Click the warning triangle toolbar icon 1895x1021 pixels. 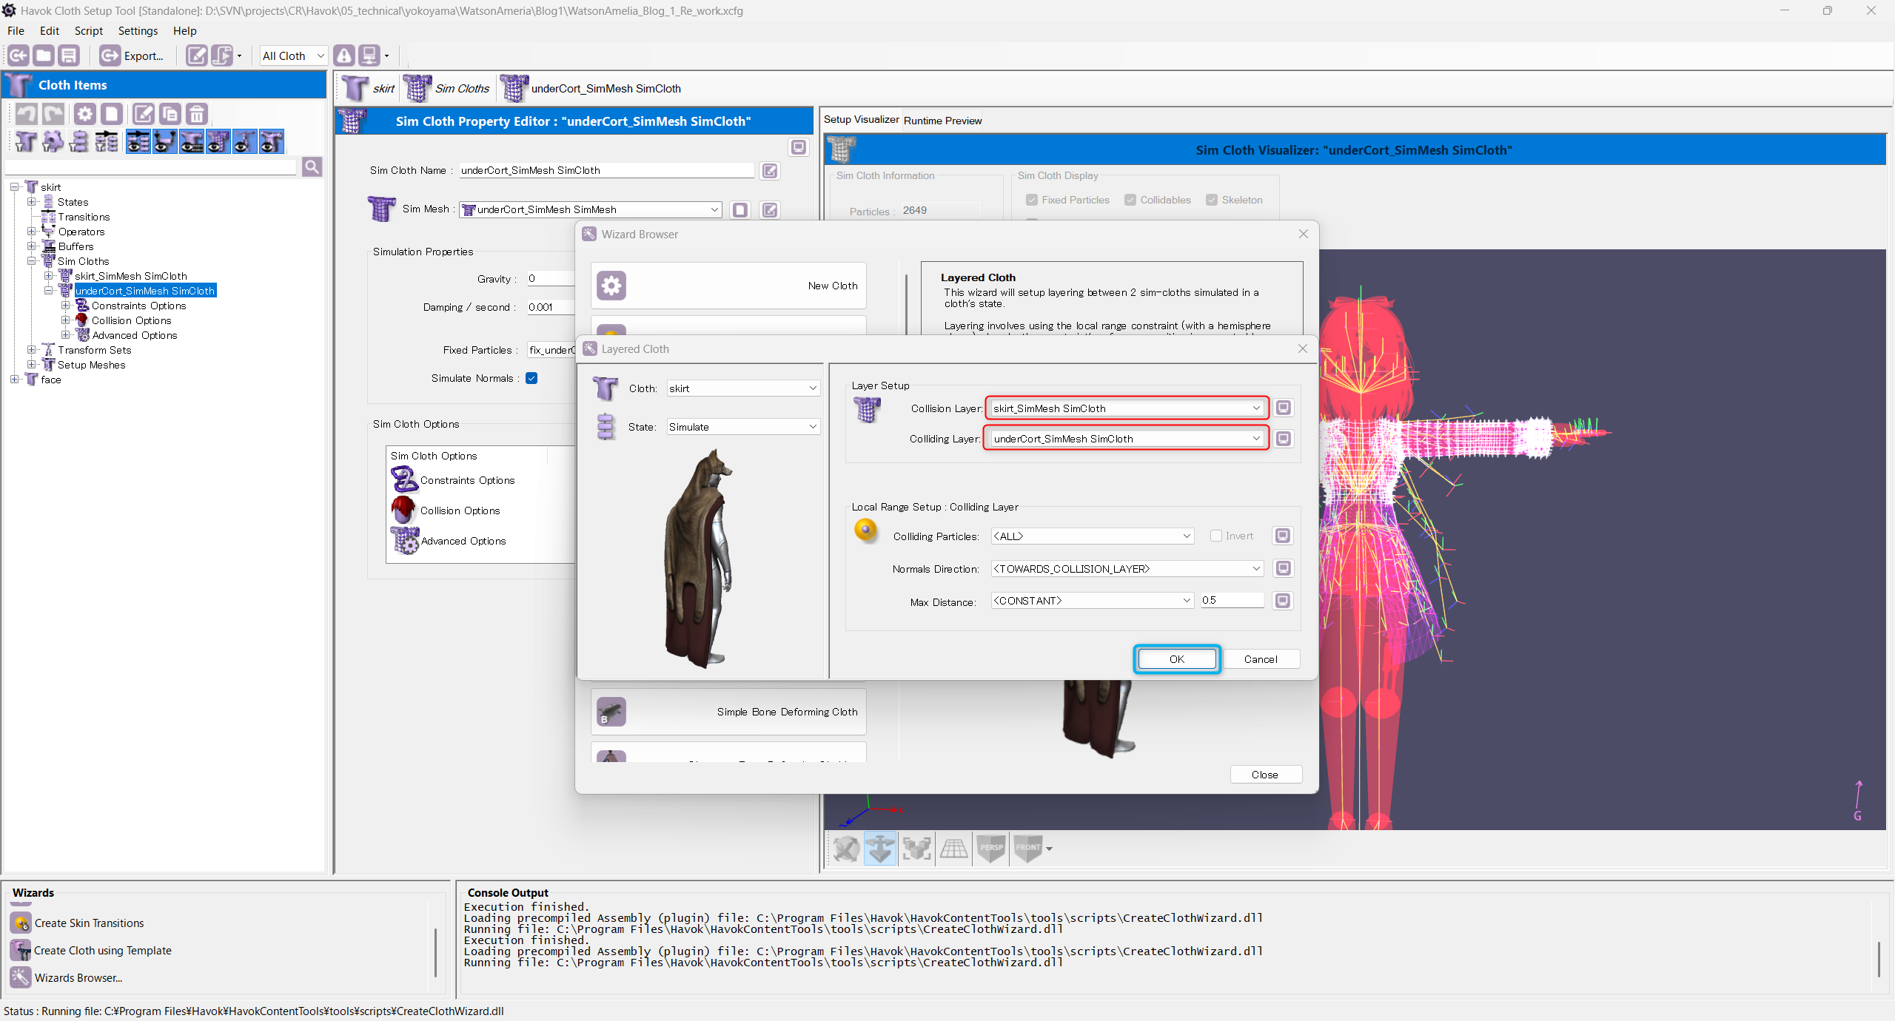(344, 55)
